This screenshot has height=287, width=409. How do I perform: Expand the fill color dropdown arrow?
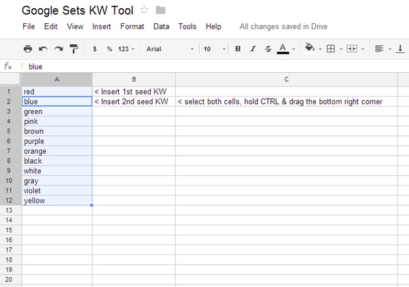(x=320, y=49)
